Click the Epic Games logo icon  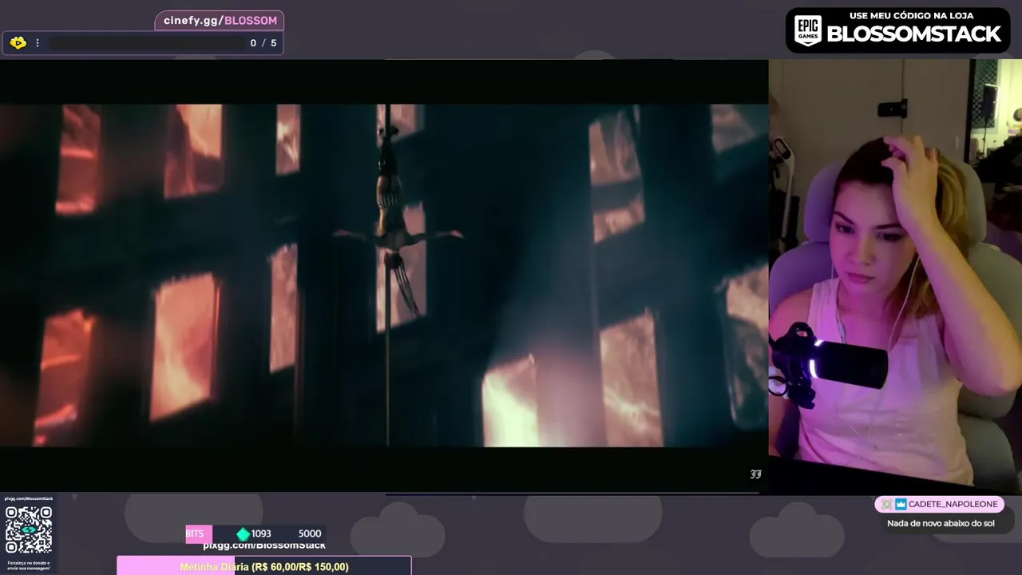coord(808,30)
